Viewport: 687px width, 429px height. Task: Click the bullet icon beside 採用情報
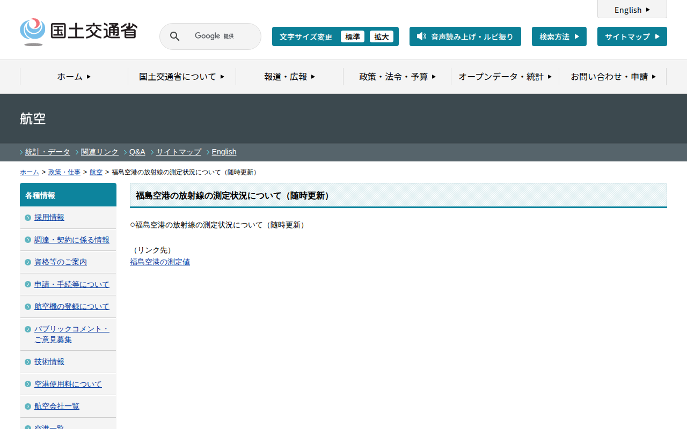click(28, 218)
